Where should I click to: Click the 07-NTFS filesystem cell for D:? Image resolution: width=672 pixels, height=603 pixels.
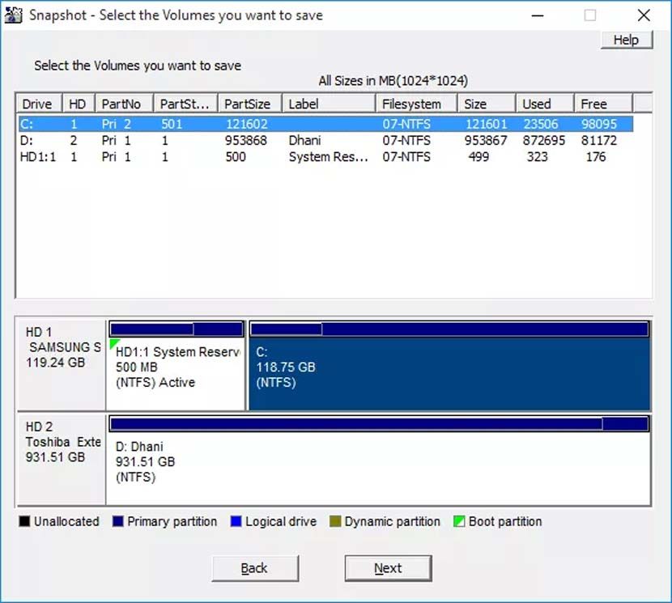pos(406,140)
